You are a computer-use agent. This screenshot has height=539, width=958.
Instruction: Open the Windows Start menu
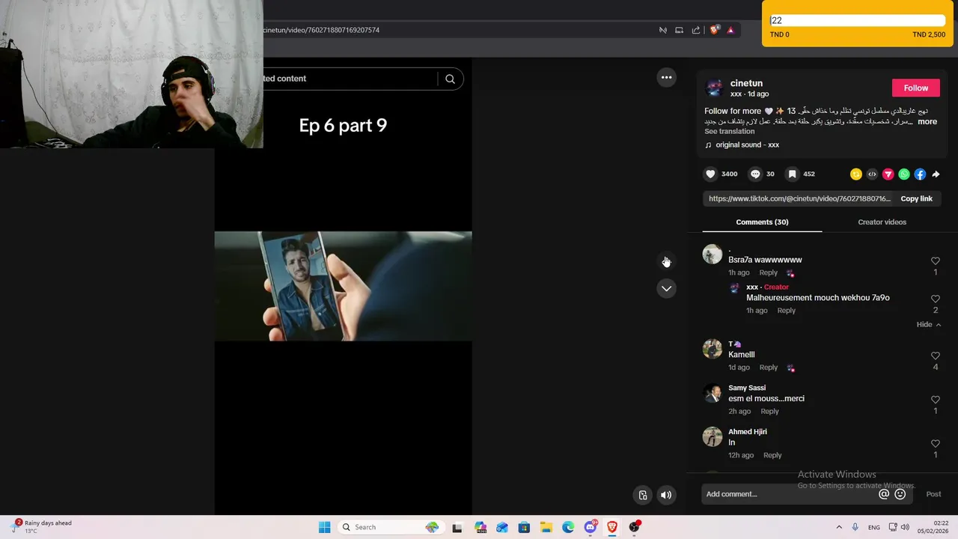click(x=324, y=527)
